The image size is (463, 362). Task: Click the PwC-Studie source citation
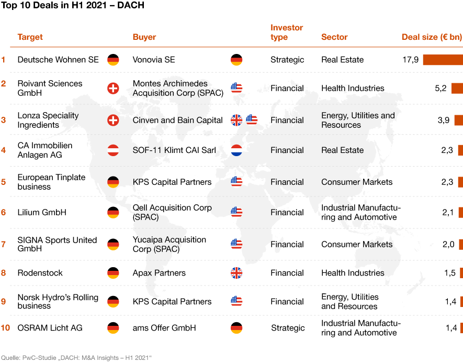pos(76,358)
